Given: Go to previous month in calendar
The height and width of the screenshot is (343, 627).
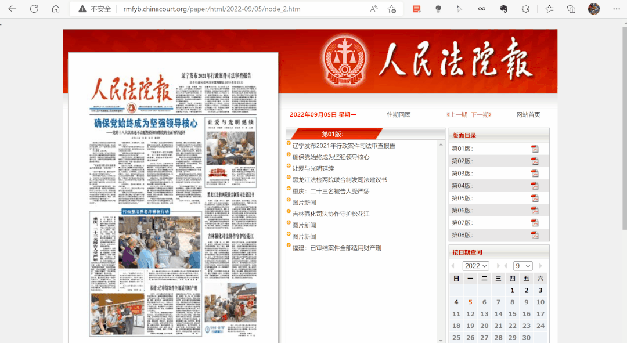Looking at the screenshot, I should pos(506,266).
